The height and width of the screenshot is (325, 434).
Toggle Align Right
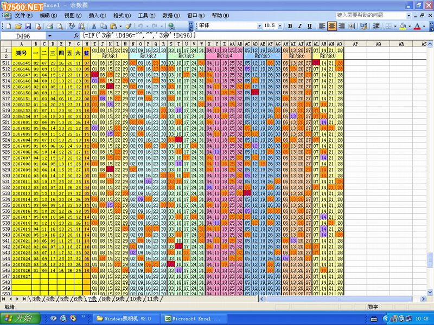(x=342, y=26)
